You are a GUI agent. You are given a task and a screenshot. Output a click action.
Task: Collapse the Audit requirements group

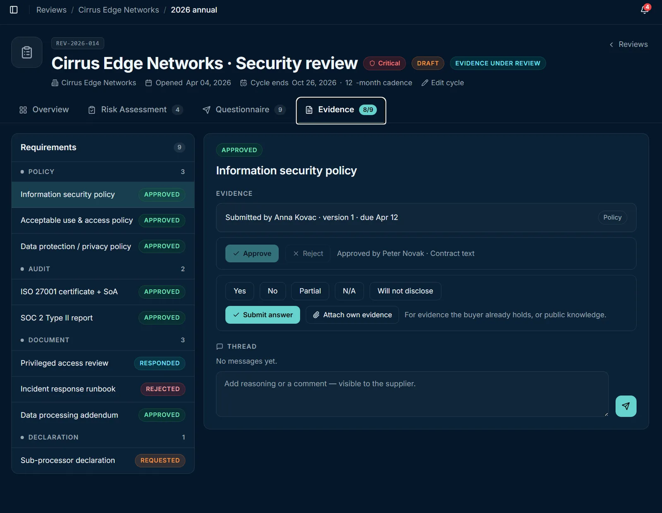103,269
